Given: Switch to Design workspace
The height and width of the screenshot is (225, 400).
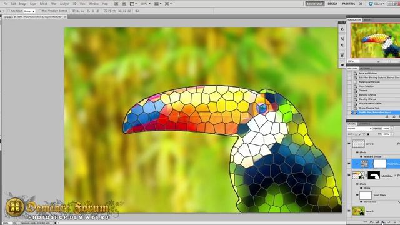Looking at the screenshot, I should pyautogui.click(x=332, y=4).
